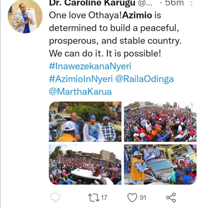The height and width of the screenshot is (208, 204).
Task: Open the #InawezekanaNyeri hashtag
Action: (90, 66)
